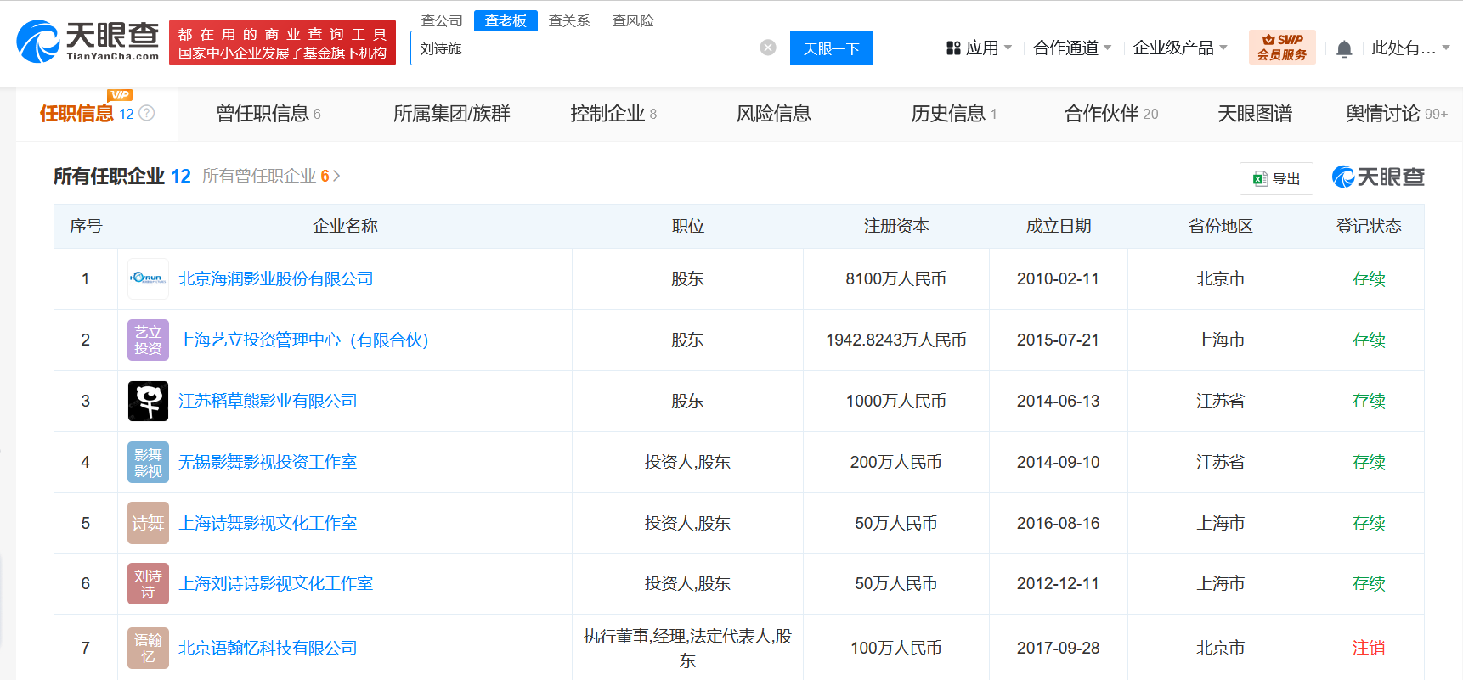Open 北京语翰忆科技有限公司 link
This screenshot has width=1463, height=680.
coord(268,648)
